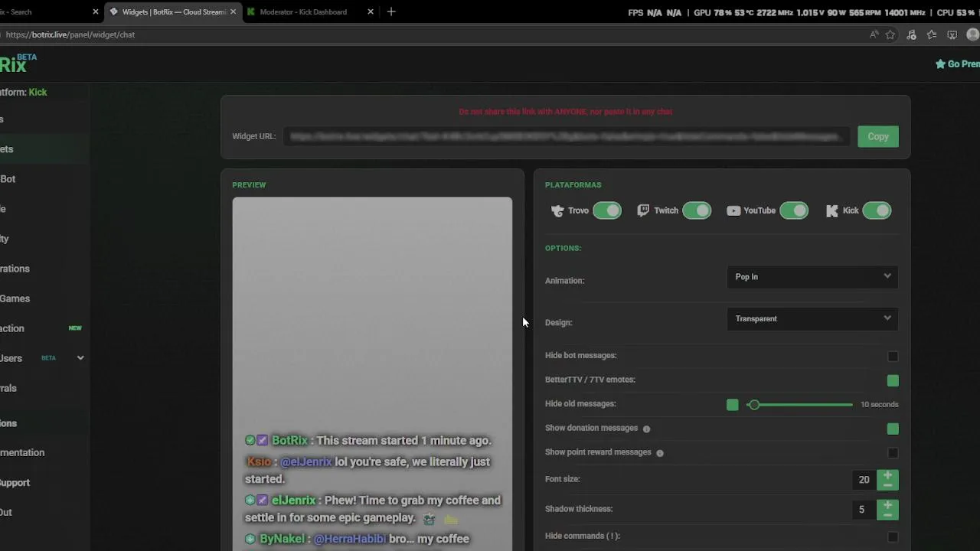Viewport: 980px width, 551px height.
Task: Click the Trovo platform logo icon
Action: coord(557,210)
